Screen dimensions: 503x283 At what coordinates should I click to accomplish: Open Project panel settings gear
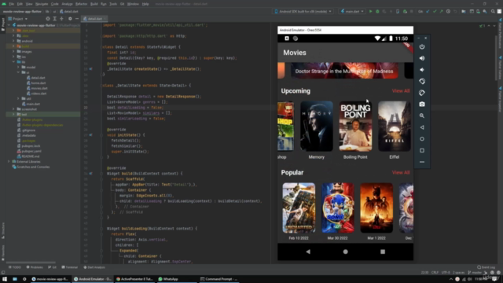(x=70, y=19)
